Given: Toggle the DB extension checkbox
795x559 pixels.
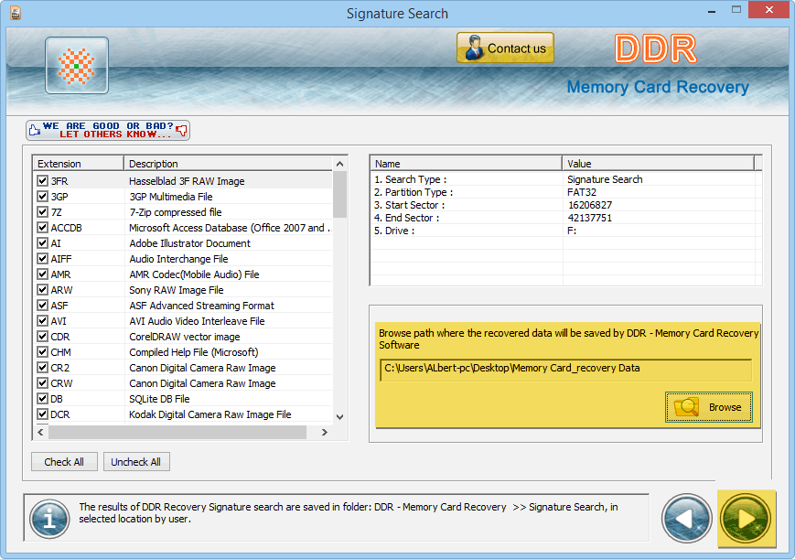Looking at the screenshot, I should 43,399.
